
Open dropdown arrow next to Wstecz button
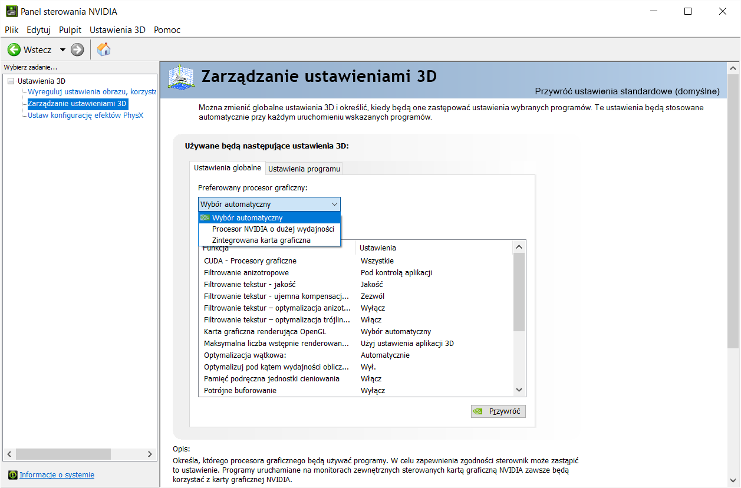coord(62,50)
